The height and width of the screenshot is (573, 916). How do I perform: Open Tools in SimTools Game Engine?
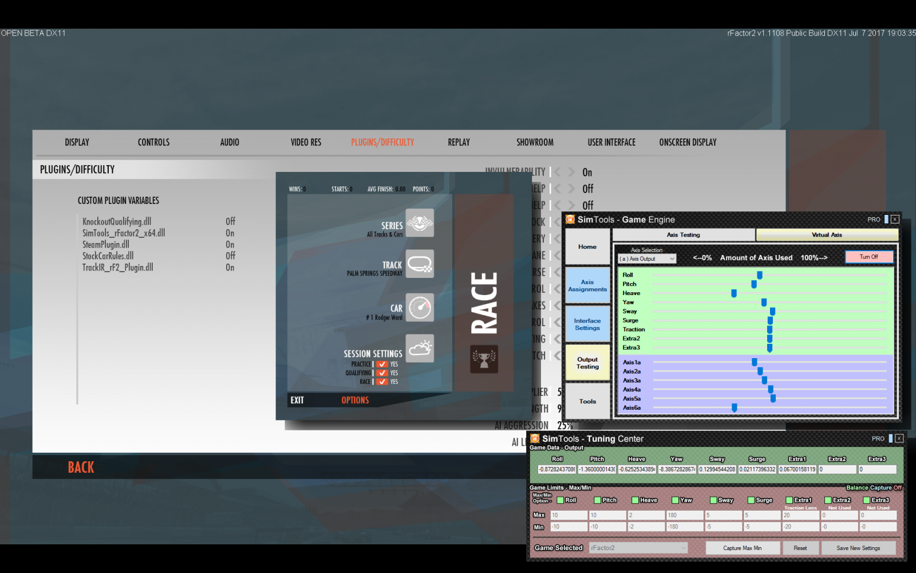coord(587,401)
